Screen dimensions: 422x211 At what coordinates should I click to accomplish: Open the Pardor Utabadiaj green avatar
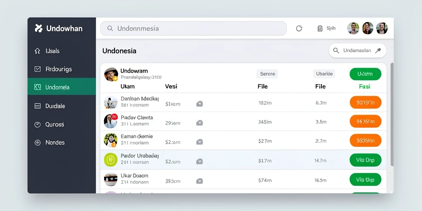click(x=110, y=159)
